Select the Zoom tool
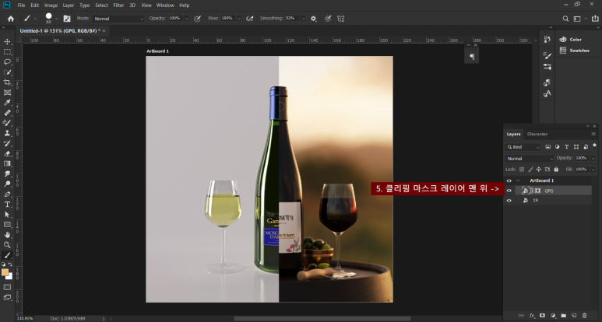Image resolution: width=602 pixels, height=322 pixels. [7, 244]
